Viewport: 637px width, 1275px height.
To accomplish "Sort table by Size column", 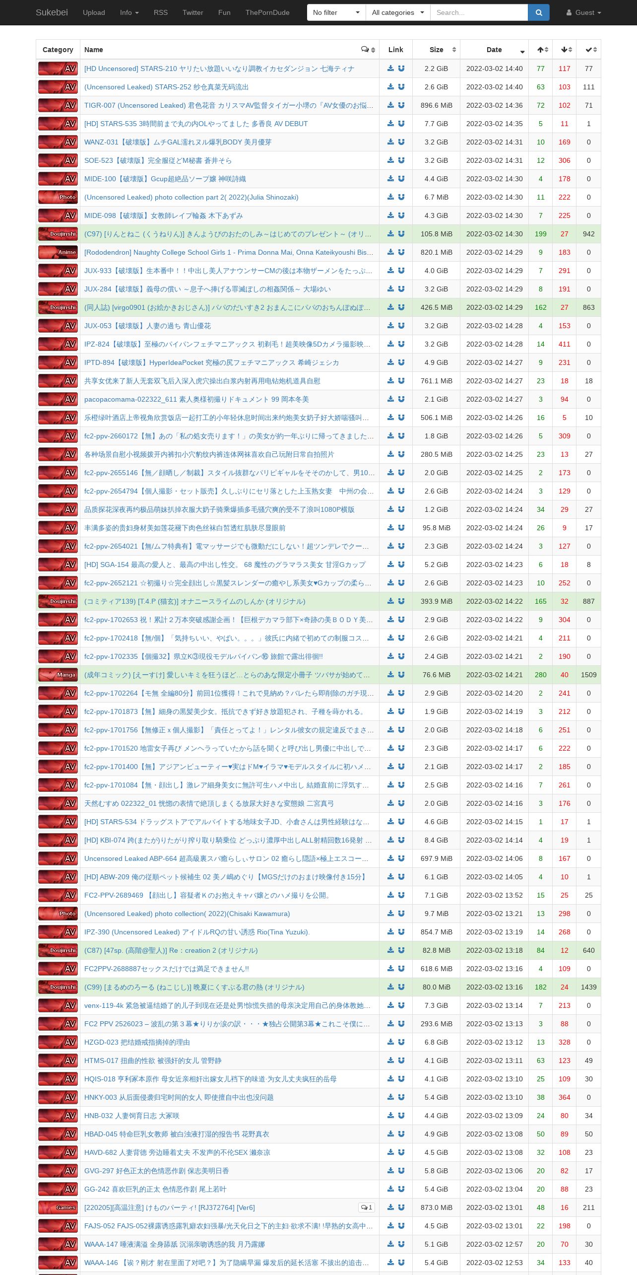I will 436,50.
